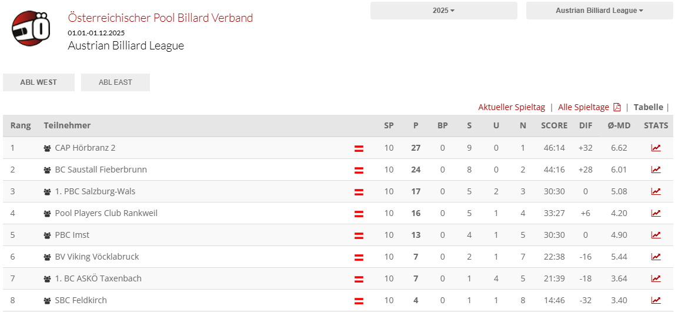The height and width of the screenshot is (312, 675).
Task: Open Österreichischer Pool Billard Verband title link
Action: pos(161,18)
